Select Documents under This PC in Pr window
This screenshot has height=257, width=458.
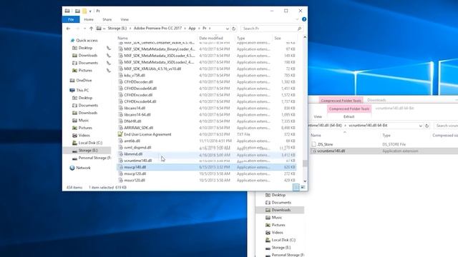point(88,105)
